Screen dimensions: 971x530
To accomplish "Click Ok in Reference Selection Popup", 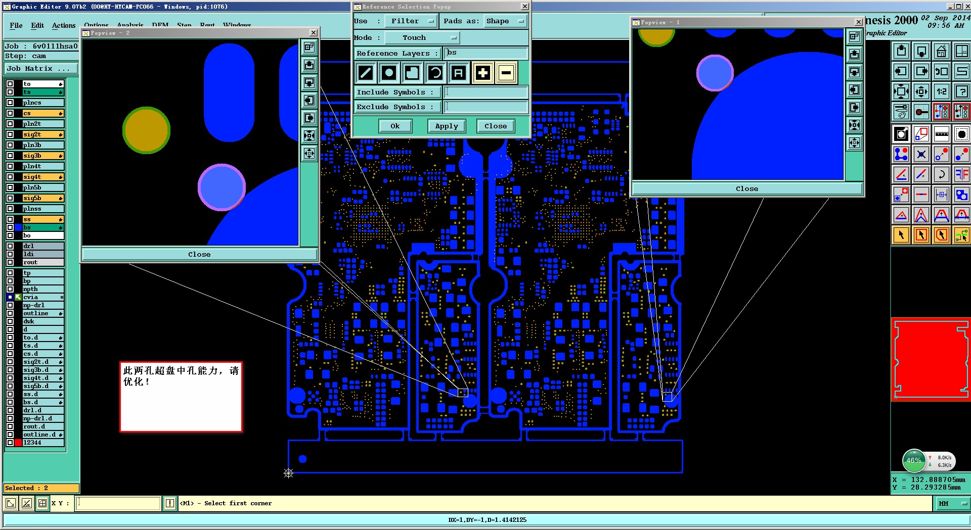I will 395,126.
